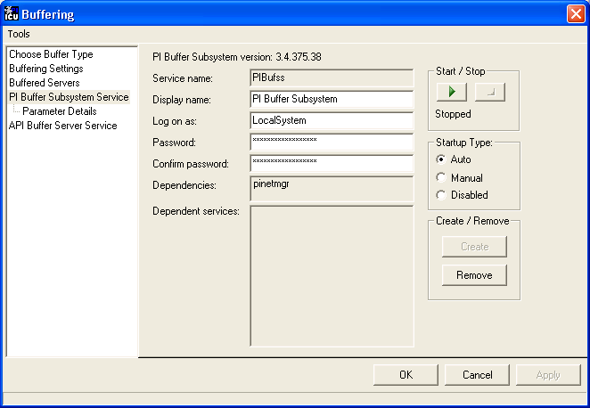Screen dimensions: 590x408
Task: Close the Buffering window
Action: [x=576, y=14]
